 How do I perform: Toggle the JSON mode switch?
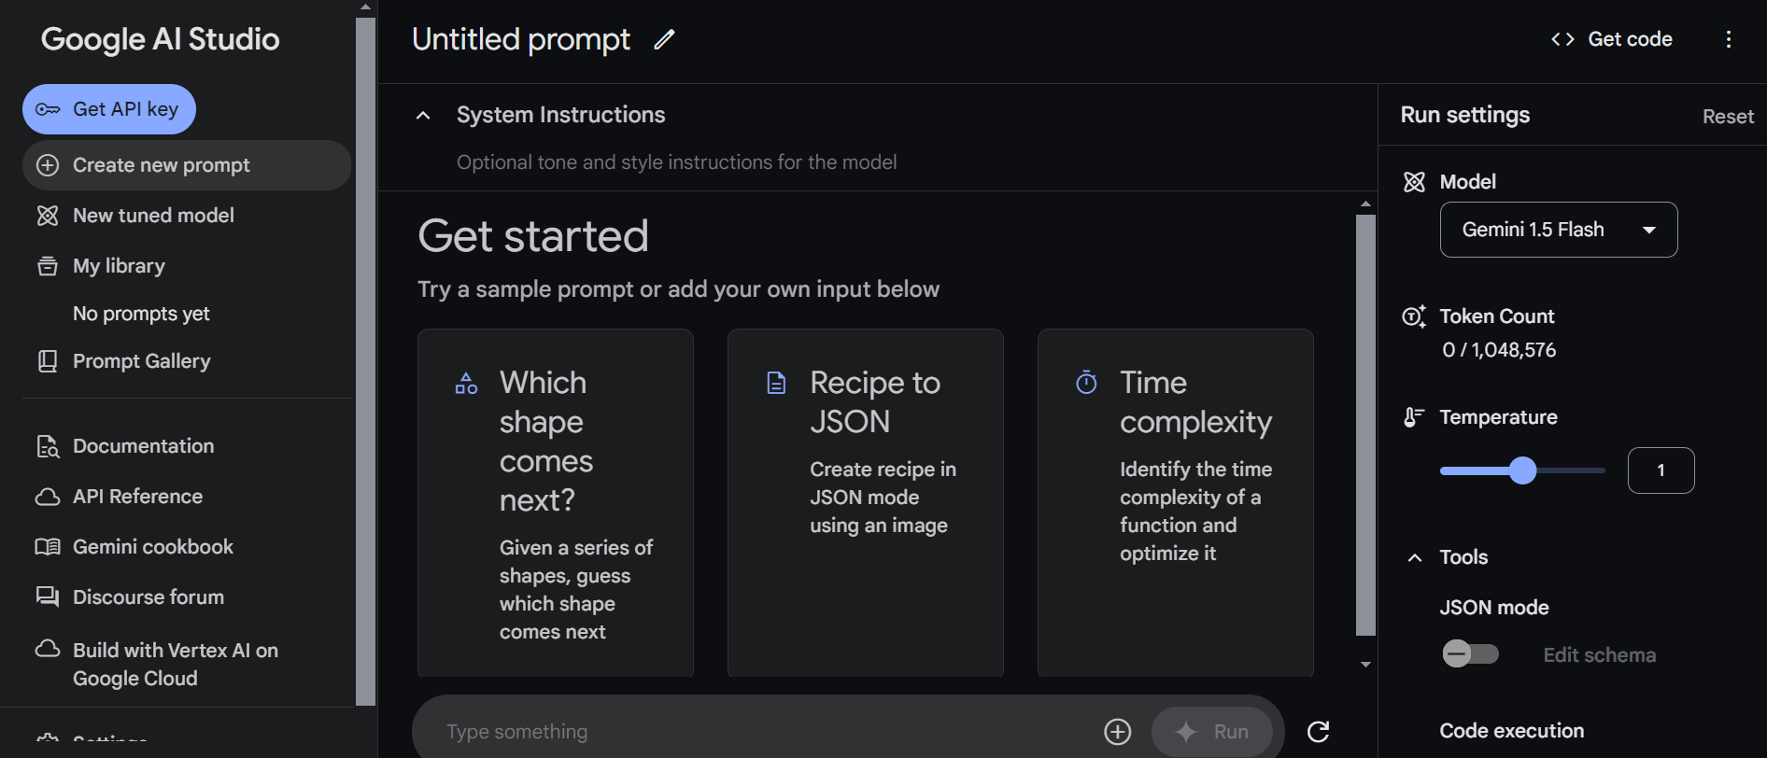pos(1470,653)
